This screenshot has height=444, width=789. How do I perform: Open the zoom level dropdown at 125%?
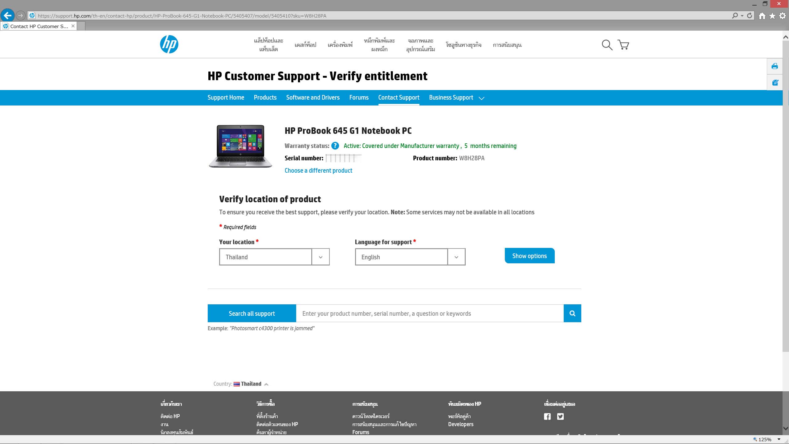coord(779,439)
